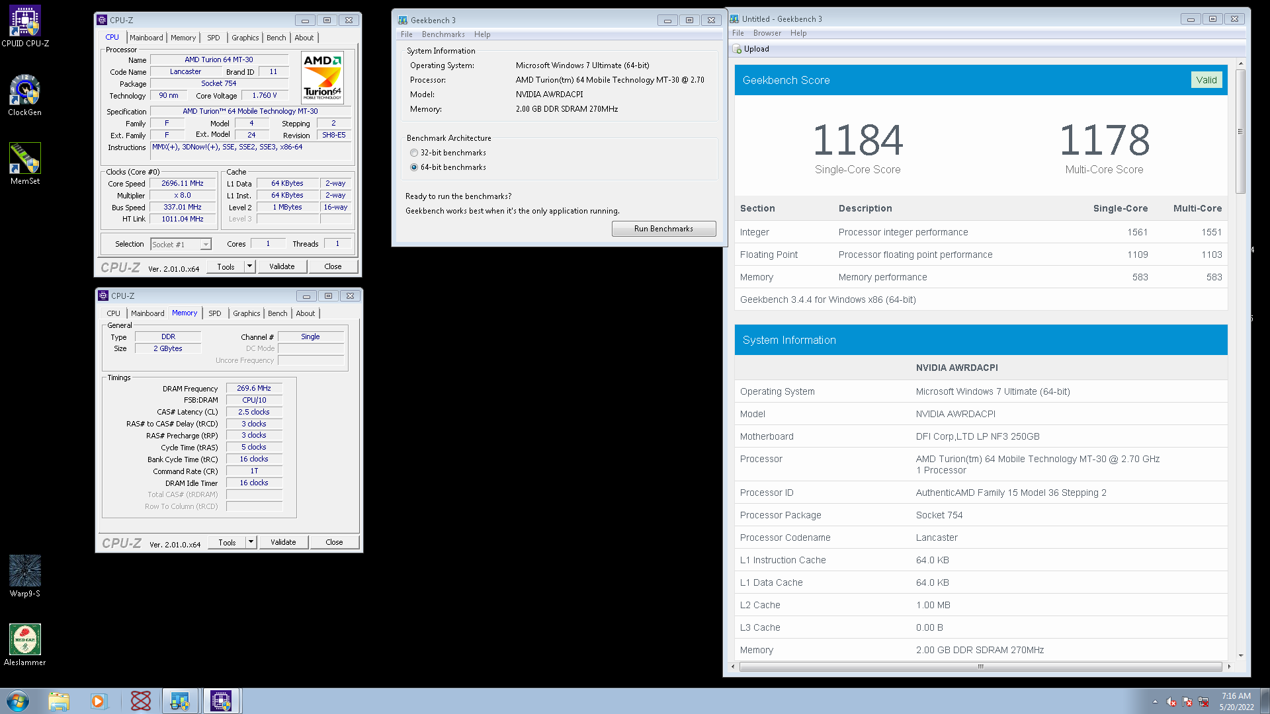Screen dimensions: 1270x714
Task: Open Benchmarks menu in Geekbench 3
Action: pyautogui.click(x=443, y=34)
